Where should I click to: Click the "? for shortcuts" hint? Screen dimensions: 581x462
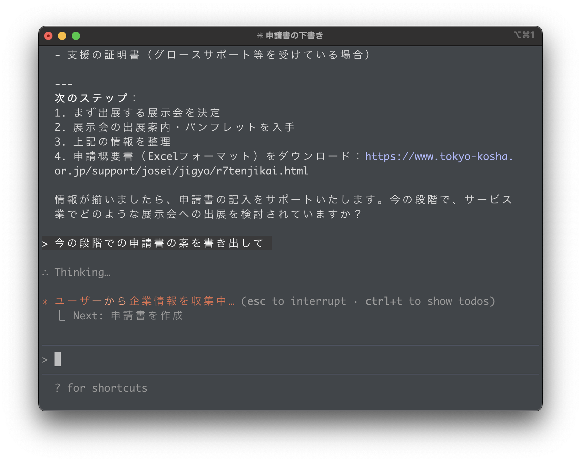101,388
